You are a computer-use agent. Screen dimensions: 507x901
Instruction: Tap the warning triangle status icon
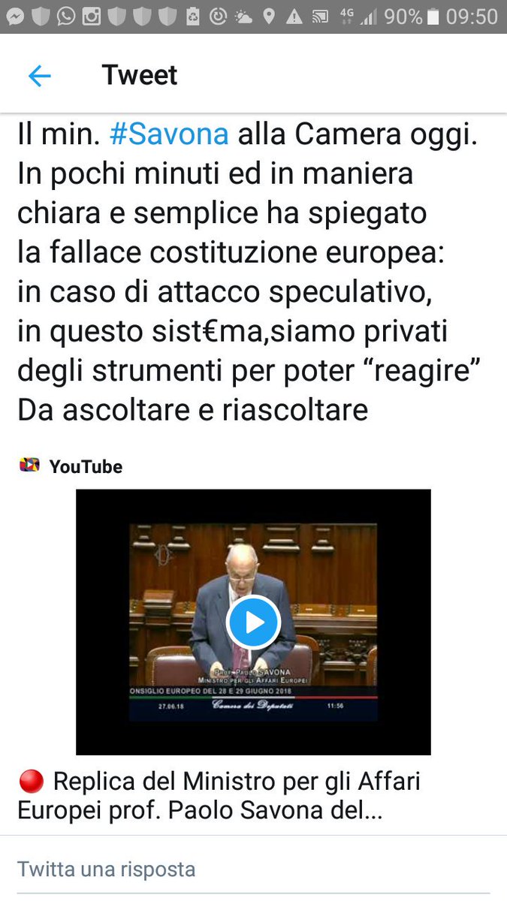(x=294, y=17)
